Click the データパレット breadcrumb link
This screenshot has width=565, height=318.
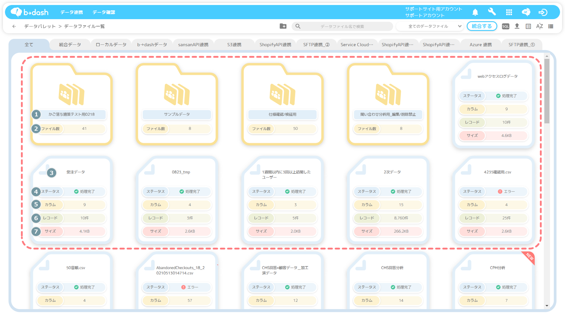(x=40, y=26)
